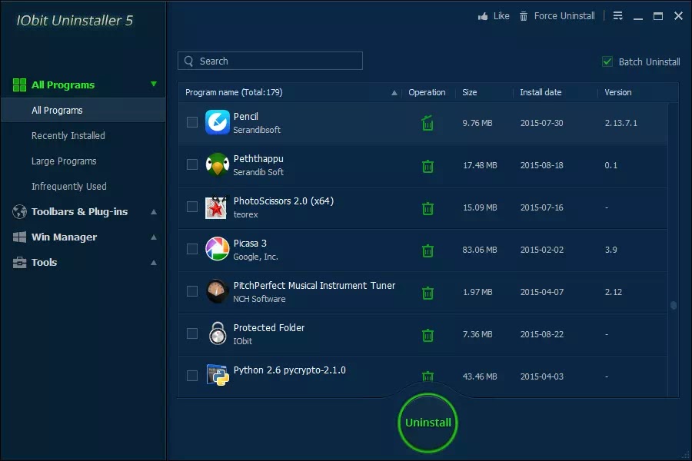Check the box for Protected Folder
Image resolution: width=692 pixels, height=461 pixels.
coord(192,333)
